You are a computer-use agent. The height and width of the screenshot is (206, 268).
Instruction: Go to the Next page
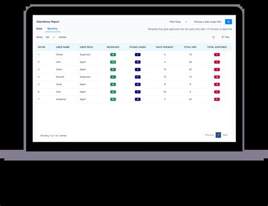[225, 135]
